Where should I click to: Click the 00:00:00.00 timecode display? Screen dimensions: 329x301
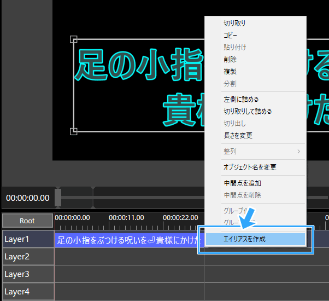click(x=27, y=198)
